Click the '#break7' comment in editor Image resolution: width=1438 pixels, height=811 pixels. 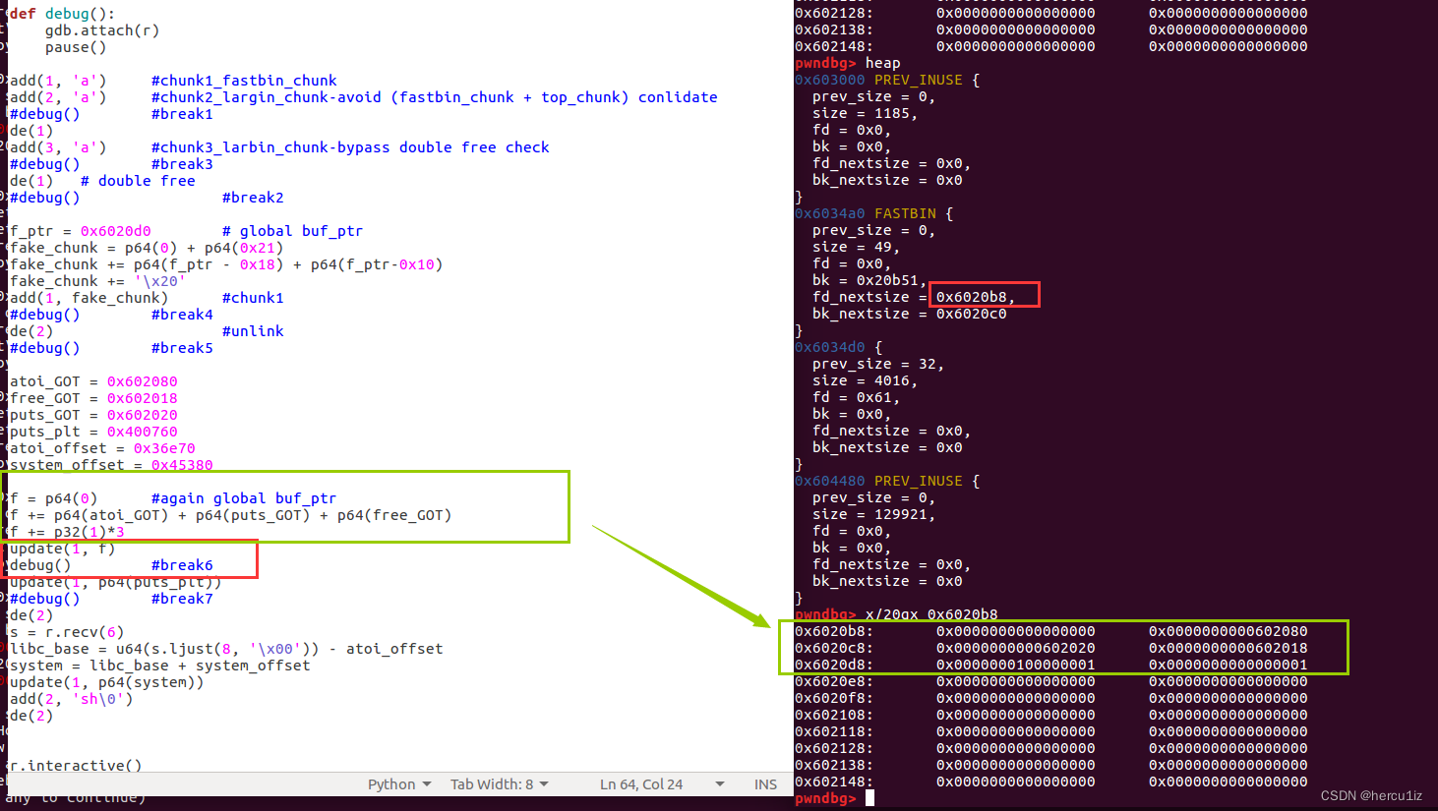pos(182,599)
